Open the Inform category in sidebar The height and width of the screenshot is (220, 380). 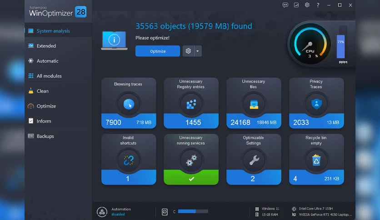point(58,121)
